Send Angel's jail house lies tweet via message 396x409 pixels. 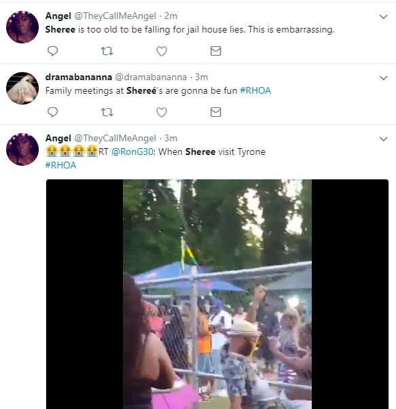tap(215, 51)
